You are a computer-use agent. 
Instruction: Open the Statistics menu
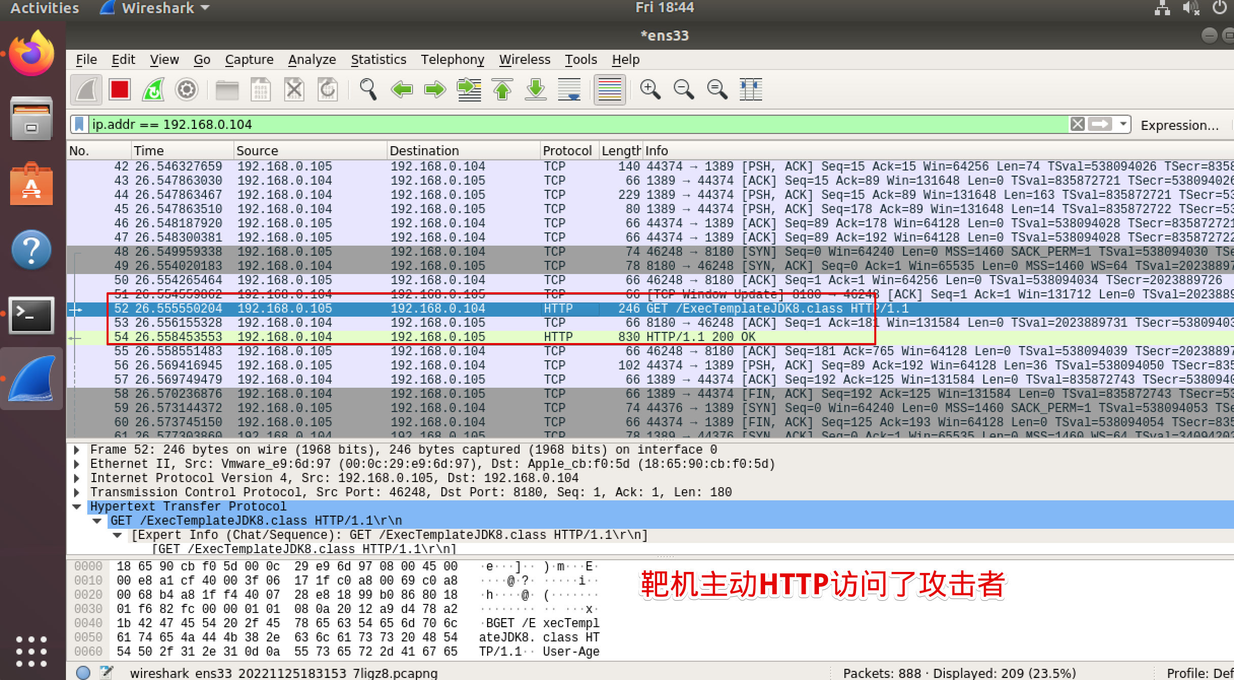point(379,59)
